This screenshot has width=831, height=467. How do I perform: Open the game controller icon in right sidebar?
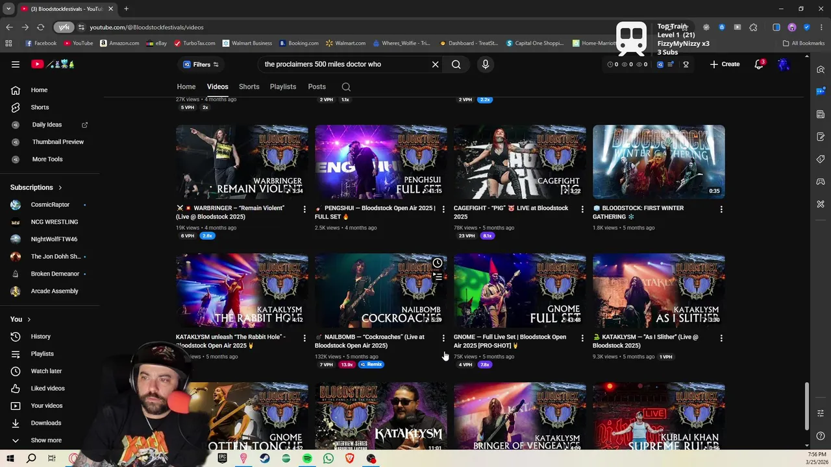821,182
